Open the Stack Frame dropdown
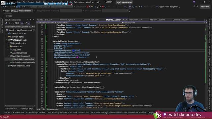212x119 pixels. [115, 11]
